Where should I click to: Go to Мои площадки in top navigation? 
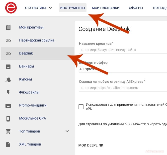point(106,8)
